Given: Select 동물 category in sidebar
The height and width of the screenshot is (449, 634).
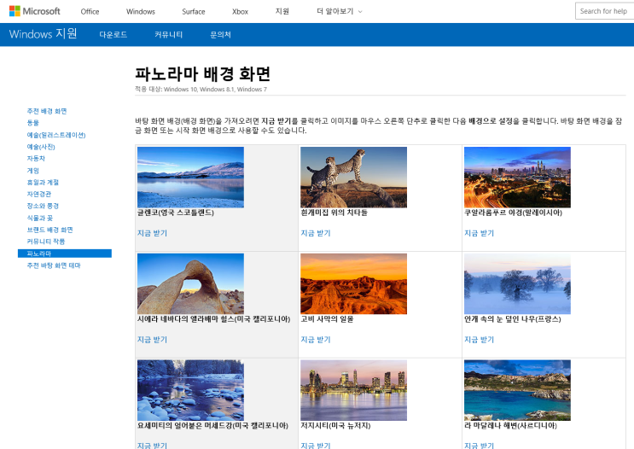Looking at the screenshot, I should (x=33, y=123).
